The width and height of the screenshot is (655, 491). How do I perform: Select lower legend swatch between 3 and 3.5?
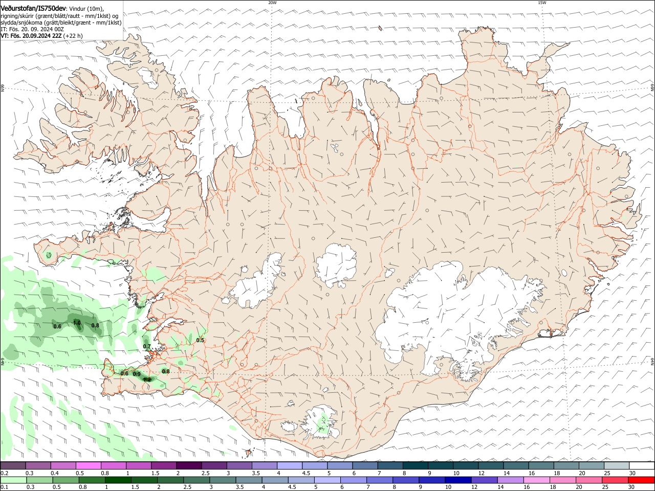tap(223, 480)
